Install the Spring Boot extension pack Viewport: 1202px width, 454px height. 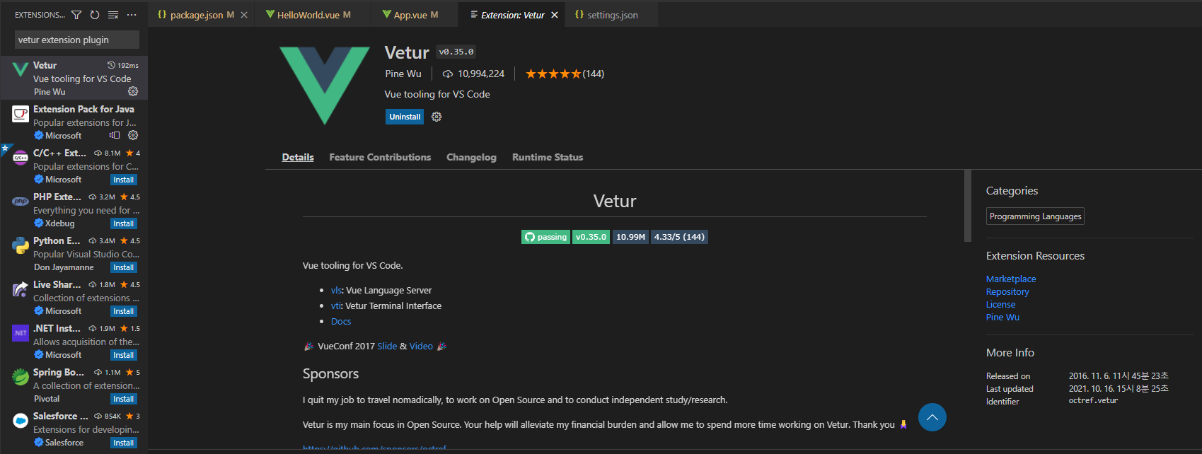pyautogui.click(x=124, y=399)
